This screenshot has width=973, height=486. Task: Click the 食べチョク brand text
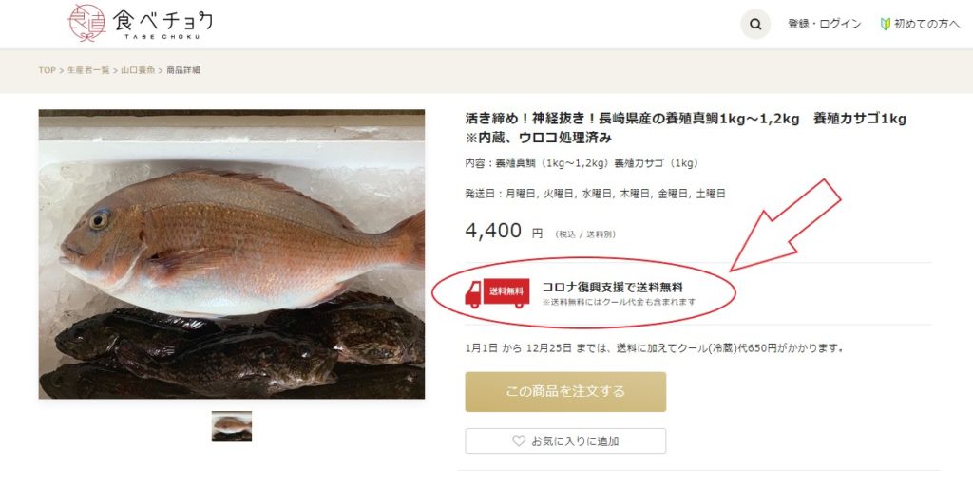pos(162,21)
